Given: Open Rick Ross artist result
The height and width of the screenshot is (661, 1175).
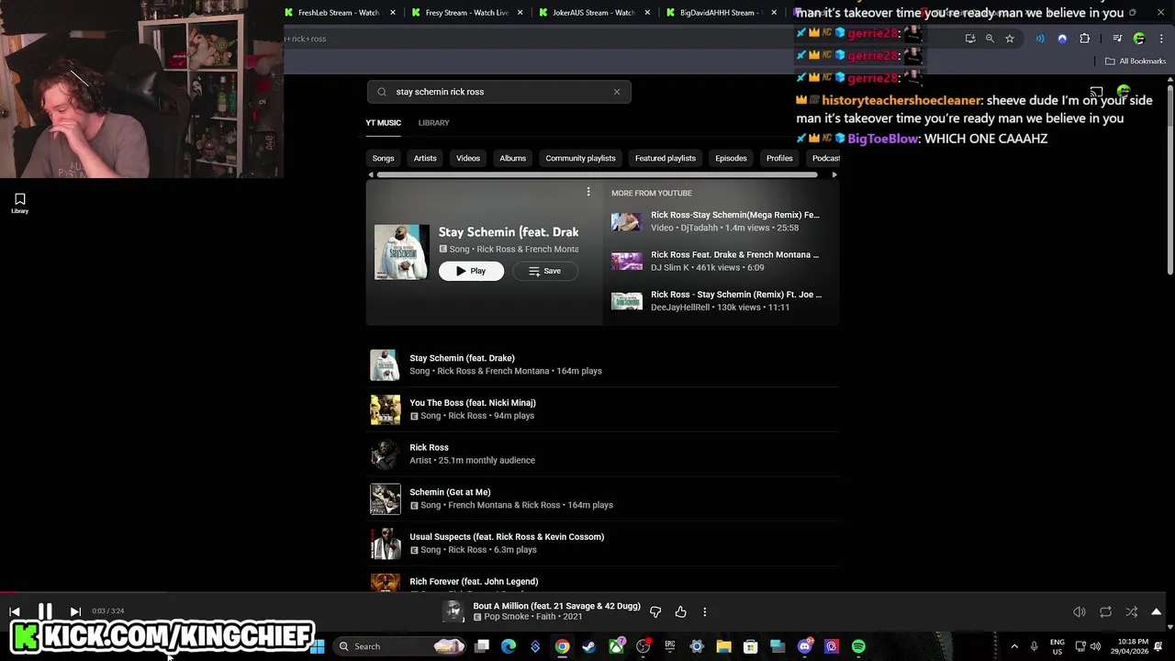Looking at the screenshot, I should point(604,454).
